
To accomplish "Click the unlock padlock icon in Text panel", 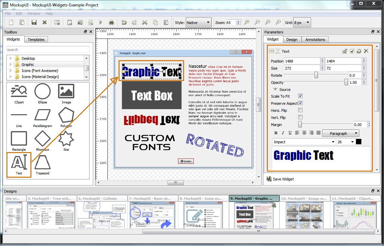I will pos(345,51).
